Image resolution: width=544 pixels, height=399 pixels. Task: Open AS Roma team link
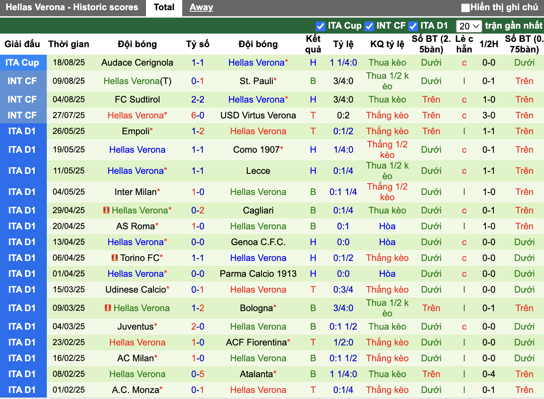tap(135, 226)
